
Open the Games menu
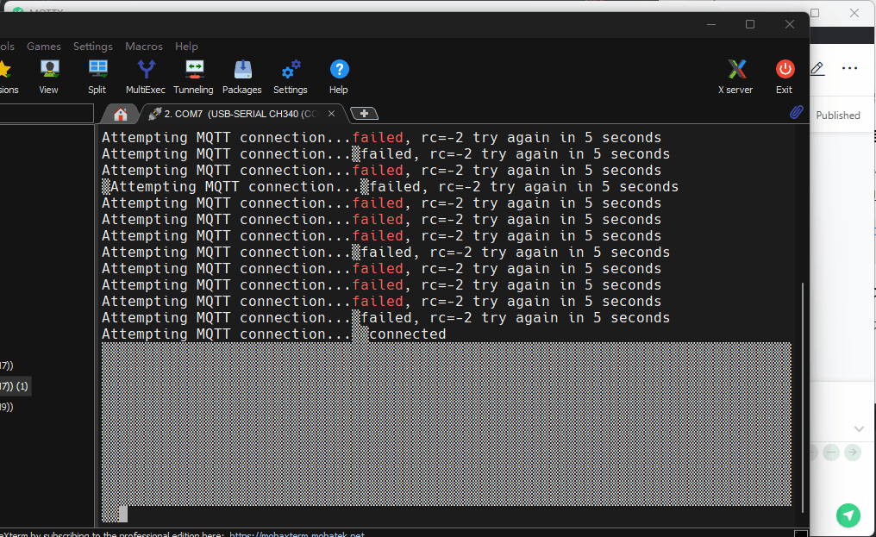[x=44, y=47]
